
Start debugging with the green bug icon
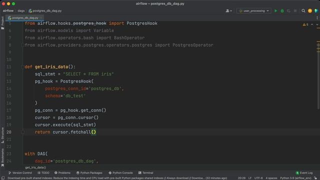click(282, 11)
